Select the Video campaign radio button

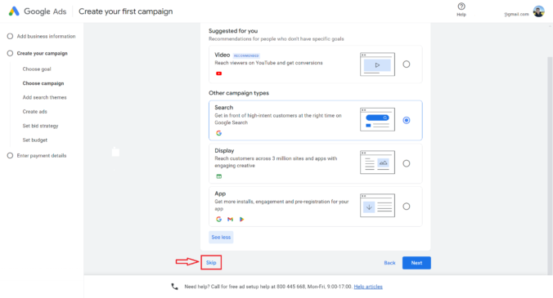tap(407, 64)
